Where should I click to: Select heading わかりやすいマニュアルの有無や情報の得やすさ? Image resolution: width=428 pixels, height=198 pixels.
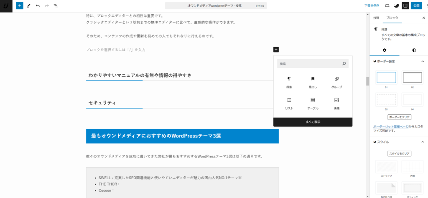point(140,75)
